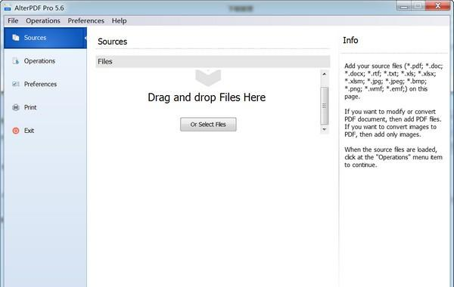Click the AlterPDF app icon in title bar
The width and height of the screenshot is (454, 287).
[8, 8]
